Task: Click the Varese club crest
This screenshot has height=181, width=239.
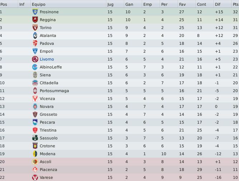Action: coord(35,177)
